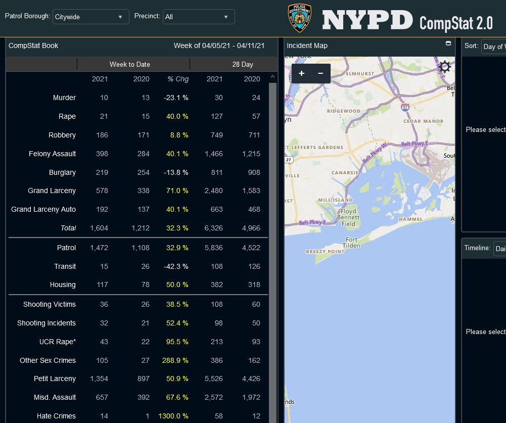Select the Week to Date column header
Image resolution: width=506 pixels, height=423 pixels.
click(130, 64)
